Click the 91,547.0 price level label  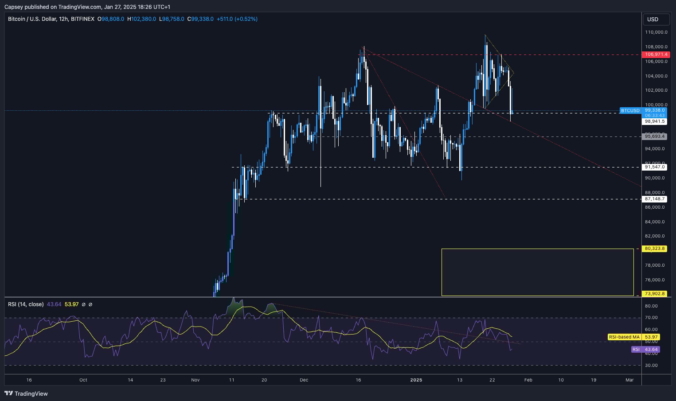point(655,167)
